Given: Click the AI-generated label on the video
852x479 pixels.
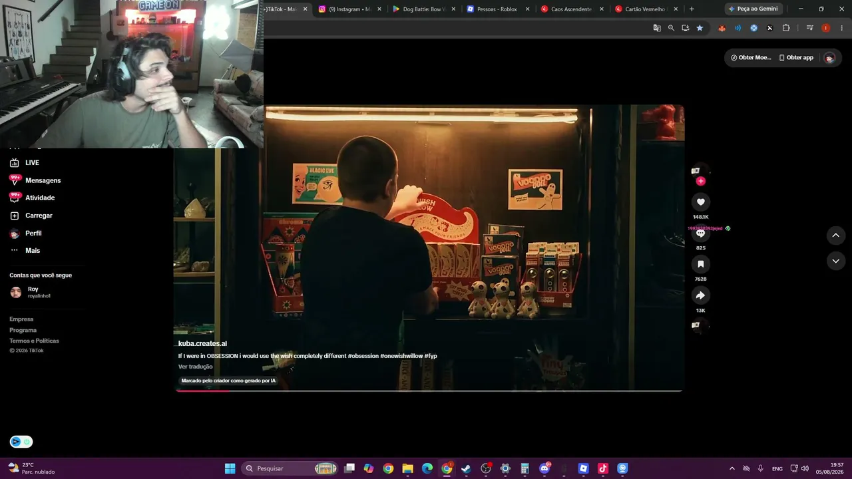Looking at the screenshot, I should pyautogui.click(x=228, y=381).
